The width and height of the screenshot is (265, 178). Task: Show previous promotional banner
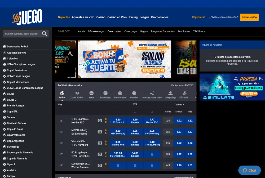[x=65, y=59]
